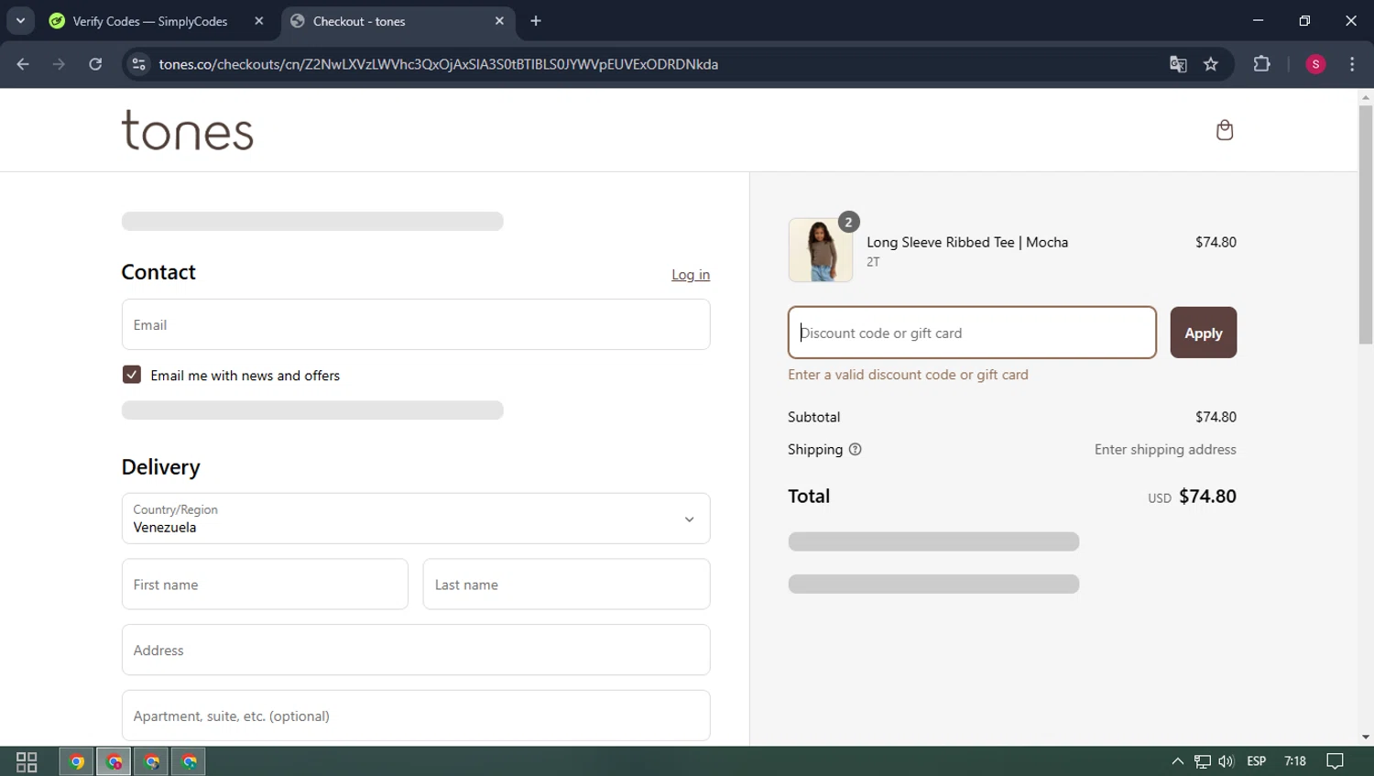The width and height of the screenshot is (1374, 776).
Task: Reload the checkout page
Action: 95,64
